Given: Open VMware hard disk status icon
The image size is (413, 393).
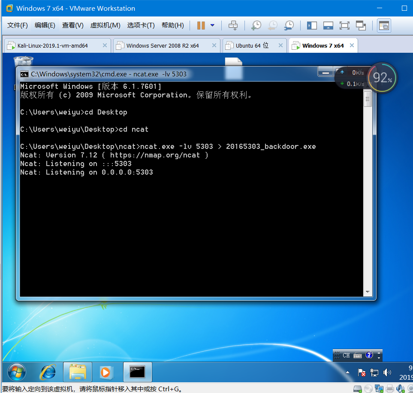Looking at the screenshot, I should [x=357, y=389].
